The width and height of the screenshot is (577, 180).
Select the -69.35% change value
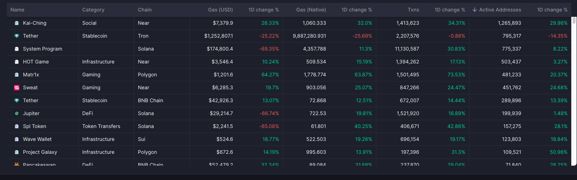(x=269, y=49)
